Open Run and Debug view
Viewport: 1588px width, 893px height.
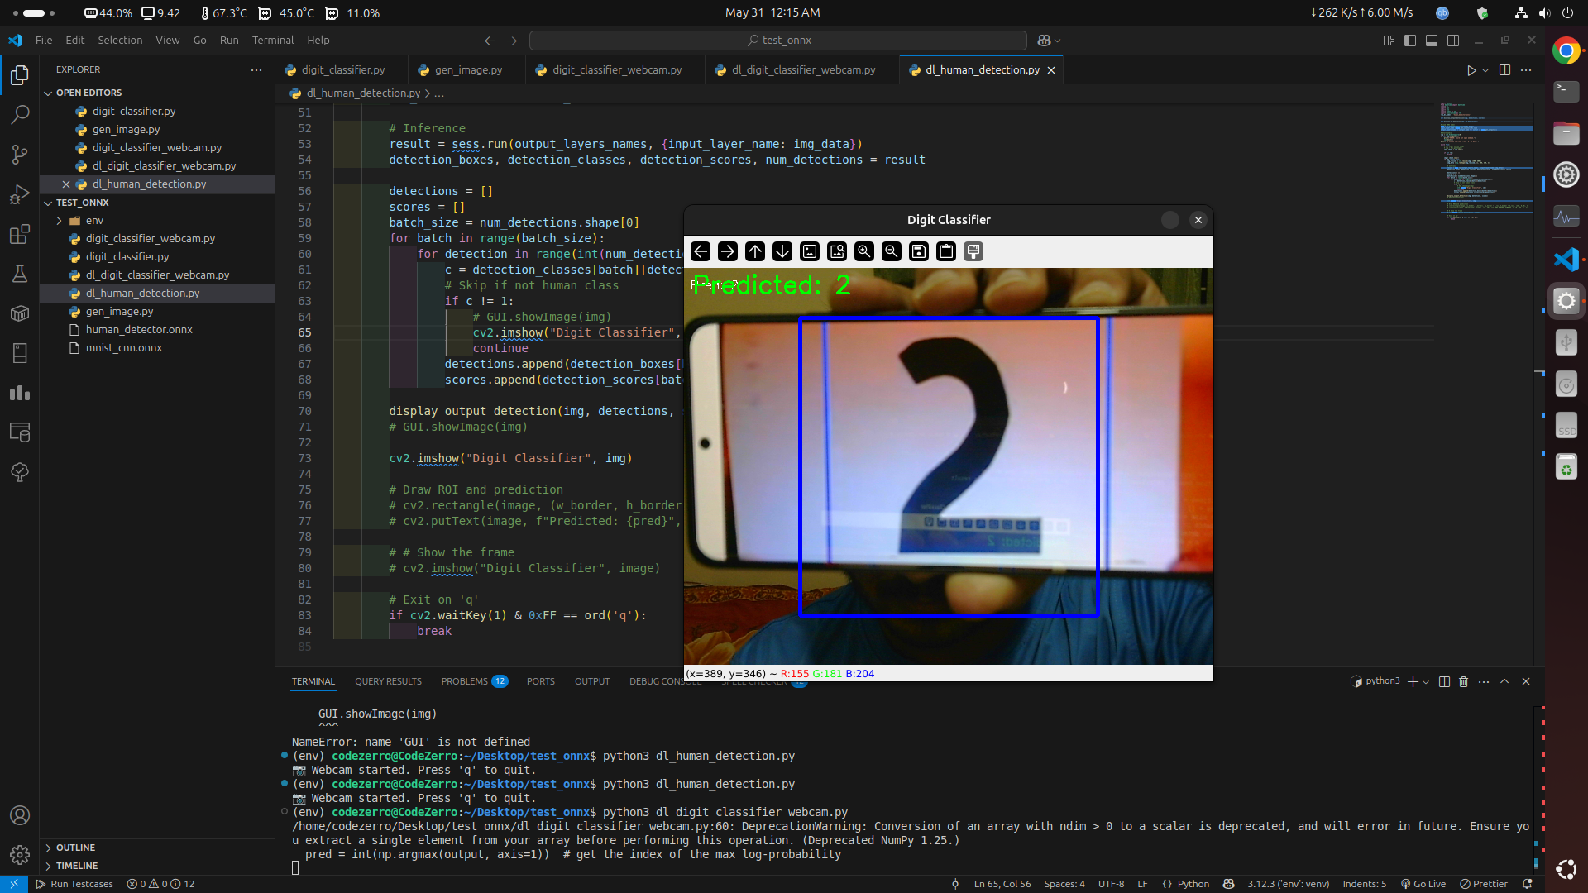20,195
